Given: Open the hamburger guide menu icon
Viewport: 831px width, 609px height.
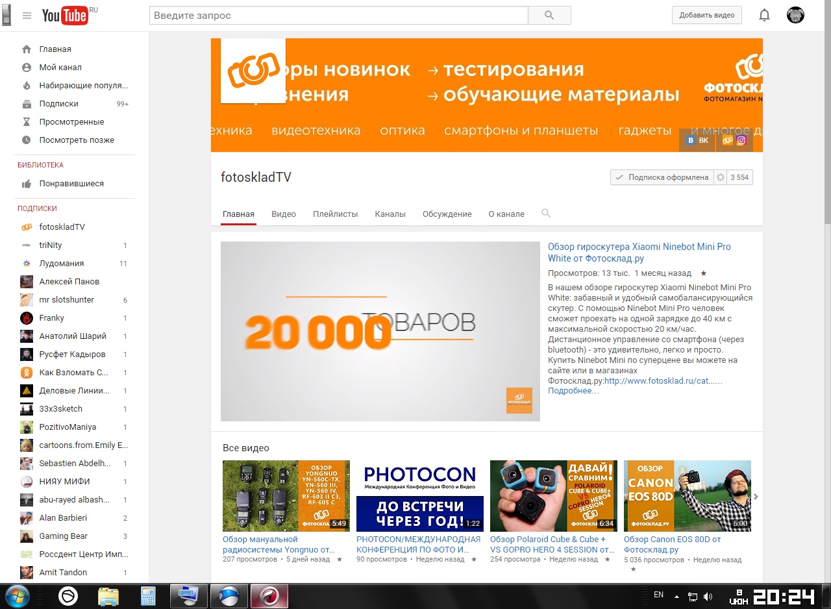Looking at the screenshot, I should [27, 16].
